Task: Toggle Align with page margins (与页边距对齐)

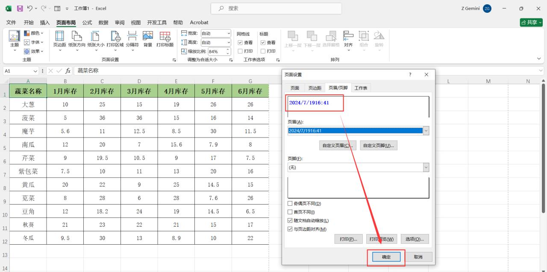Action: (x=291, y=229)
